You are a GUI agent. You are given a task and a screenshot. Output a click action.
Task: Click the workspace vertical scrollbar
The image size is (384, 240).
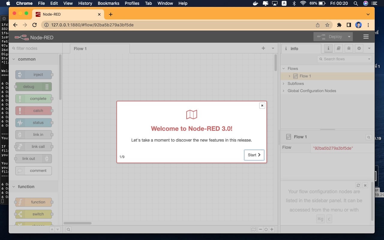tap(276, 63)
